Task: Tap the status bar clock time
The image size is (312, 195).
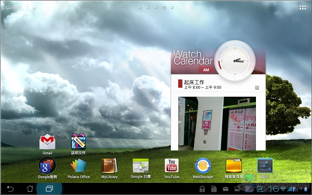Action: 268,189
